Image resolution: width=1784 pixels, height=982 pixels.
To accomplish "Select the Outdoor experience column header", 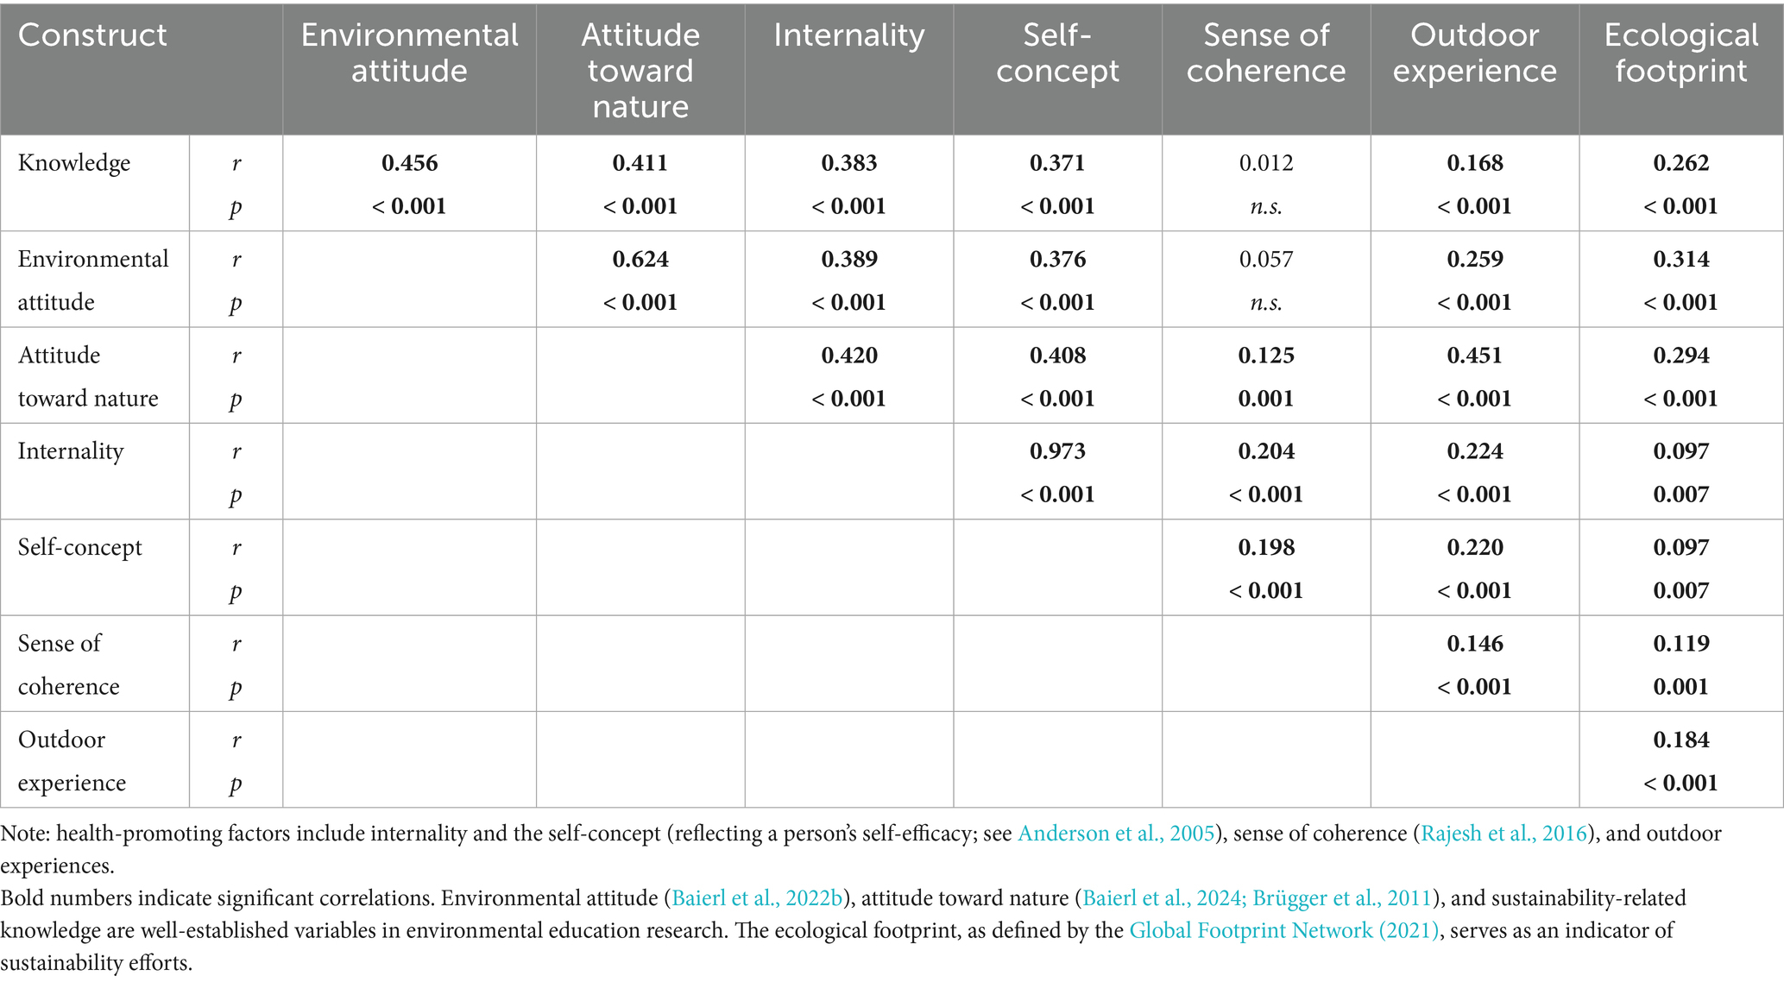I will coord(1474,53).
